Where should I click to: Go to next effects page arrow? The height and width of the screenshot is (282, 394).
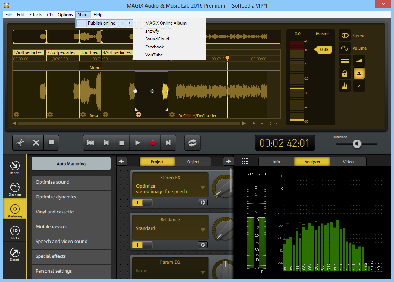[228, 161]
